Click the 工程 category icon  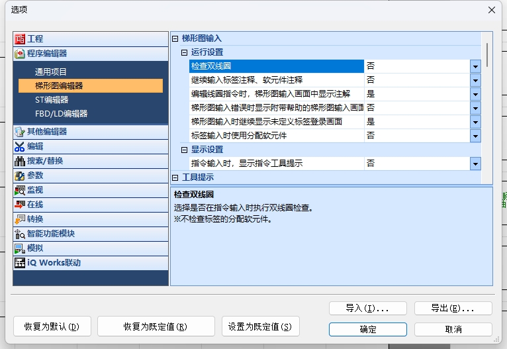tap(20, 39)
